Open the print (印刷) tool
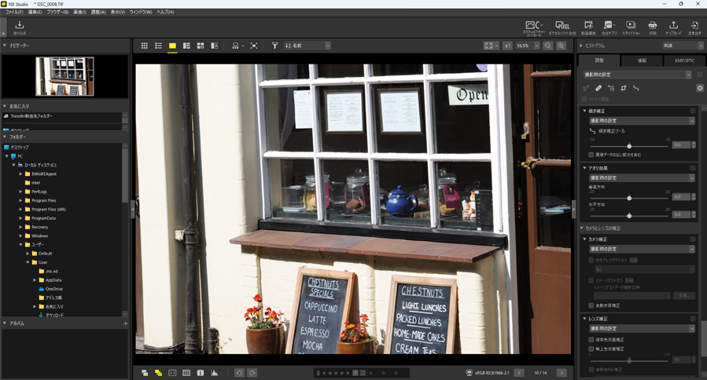707x380 pixels. (652, 27)
